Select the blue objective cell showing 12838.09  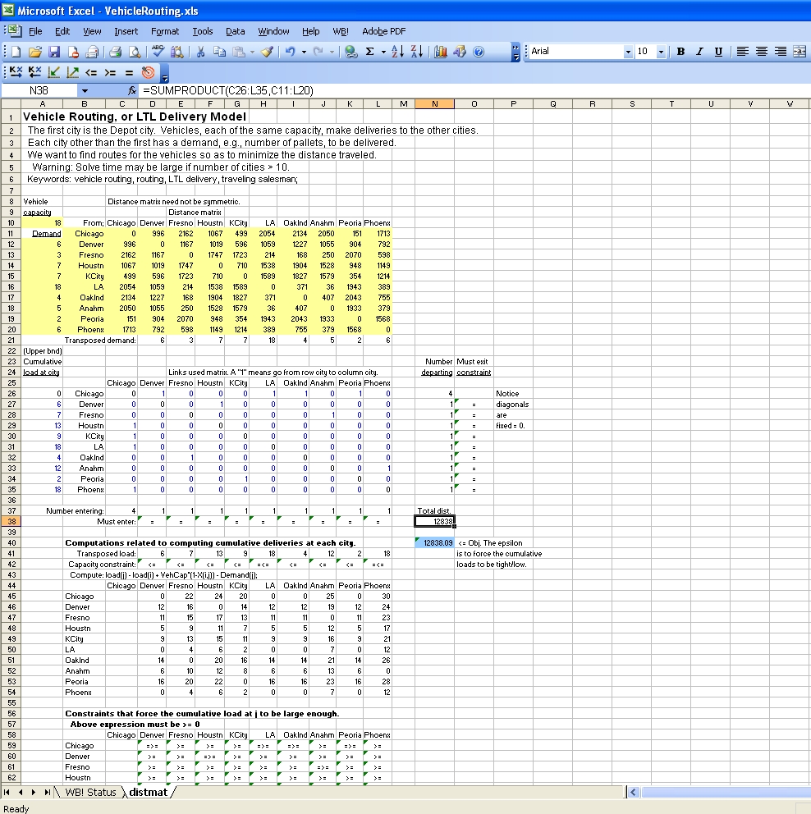click(x=435, y=542)
